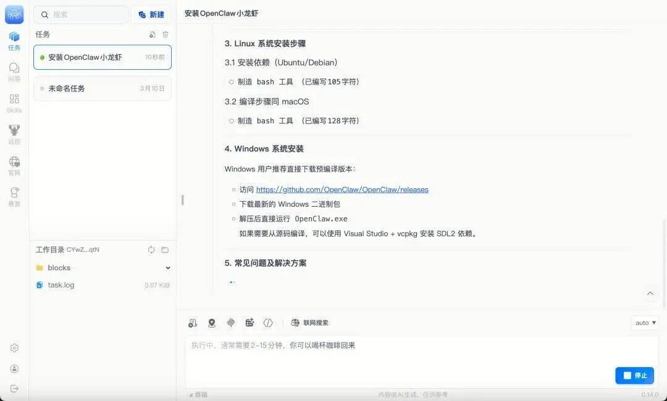This screenshot has height=401, width=667.
Task: Open the 问答 panel in the sidebar
Action: (x=14, y=71)
